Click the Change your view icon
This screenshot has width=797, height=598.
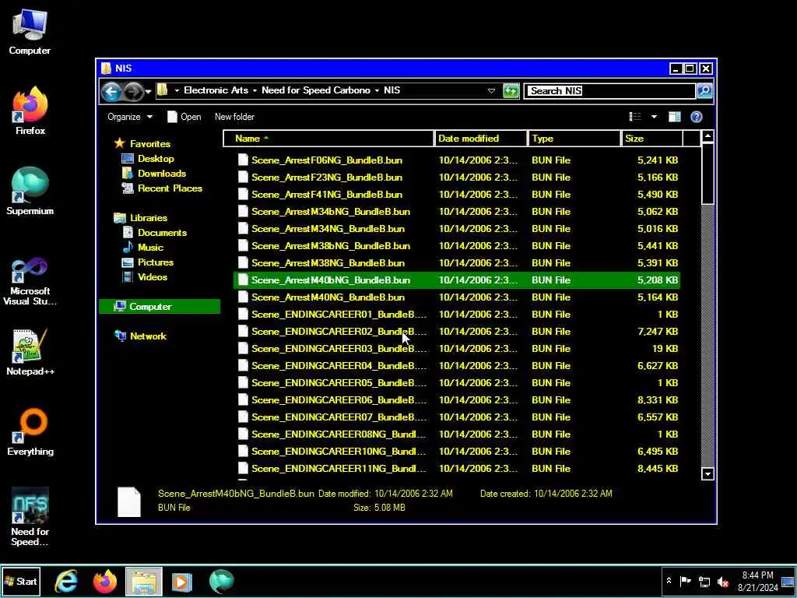click(x=635, y=117)
